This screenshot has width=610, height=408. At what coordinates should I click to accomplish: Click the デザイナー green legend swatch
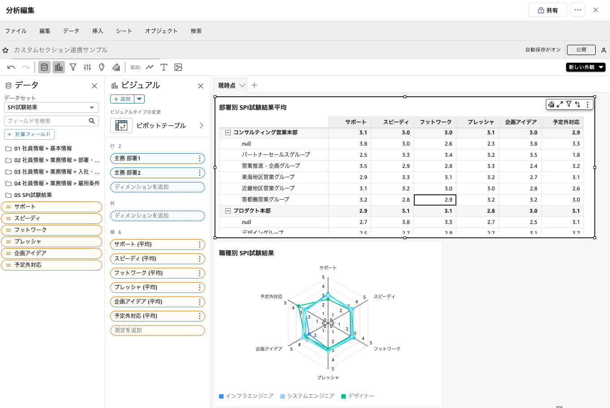coord(344,396)
